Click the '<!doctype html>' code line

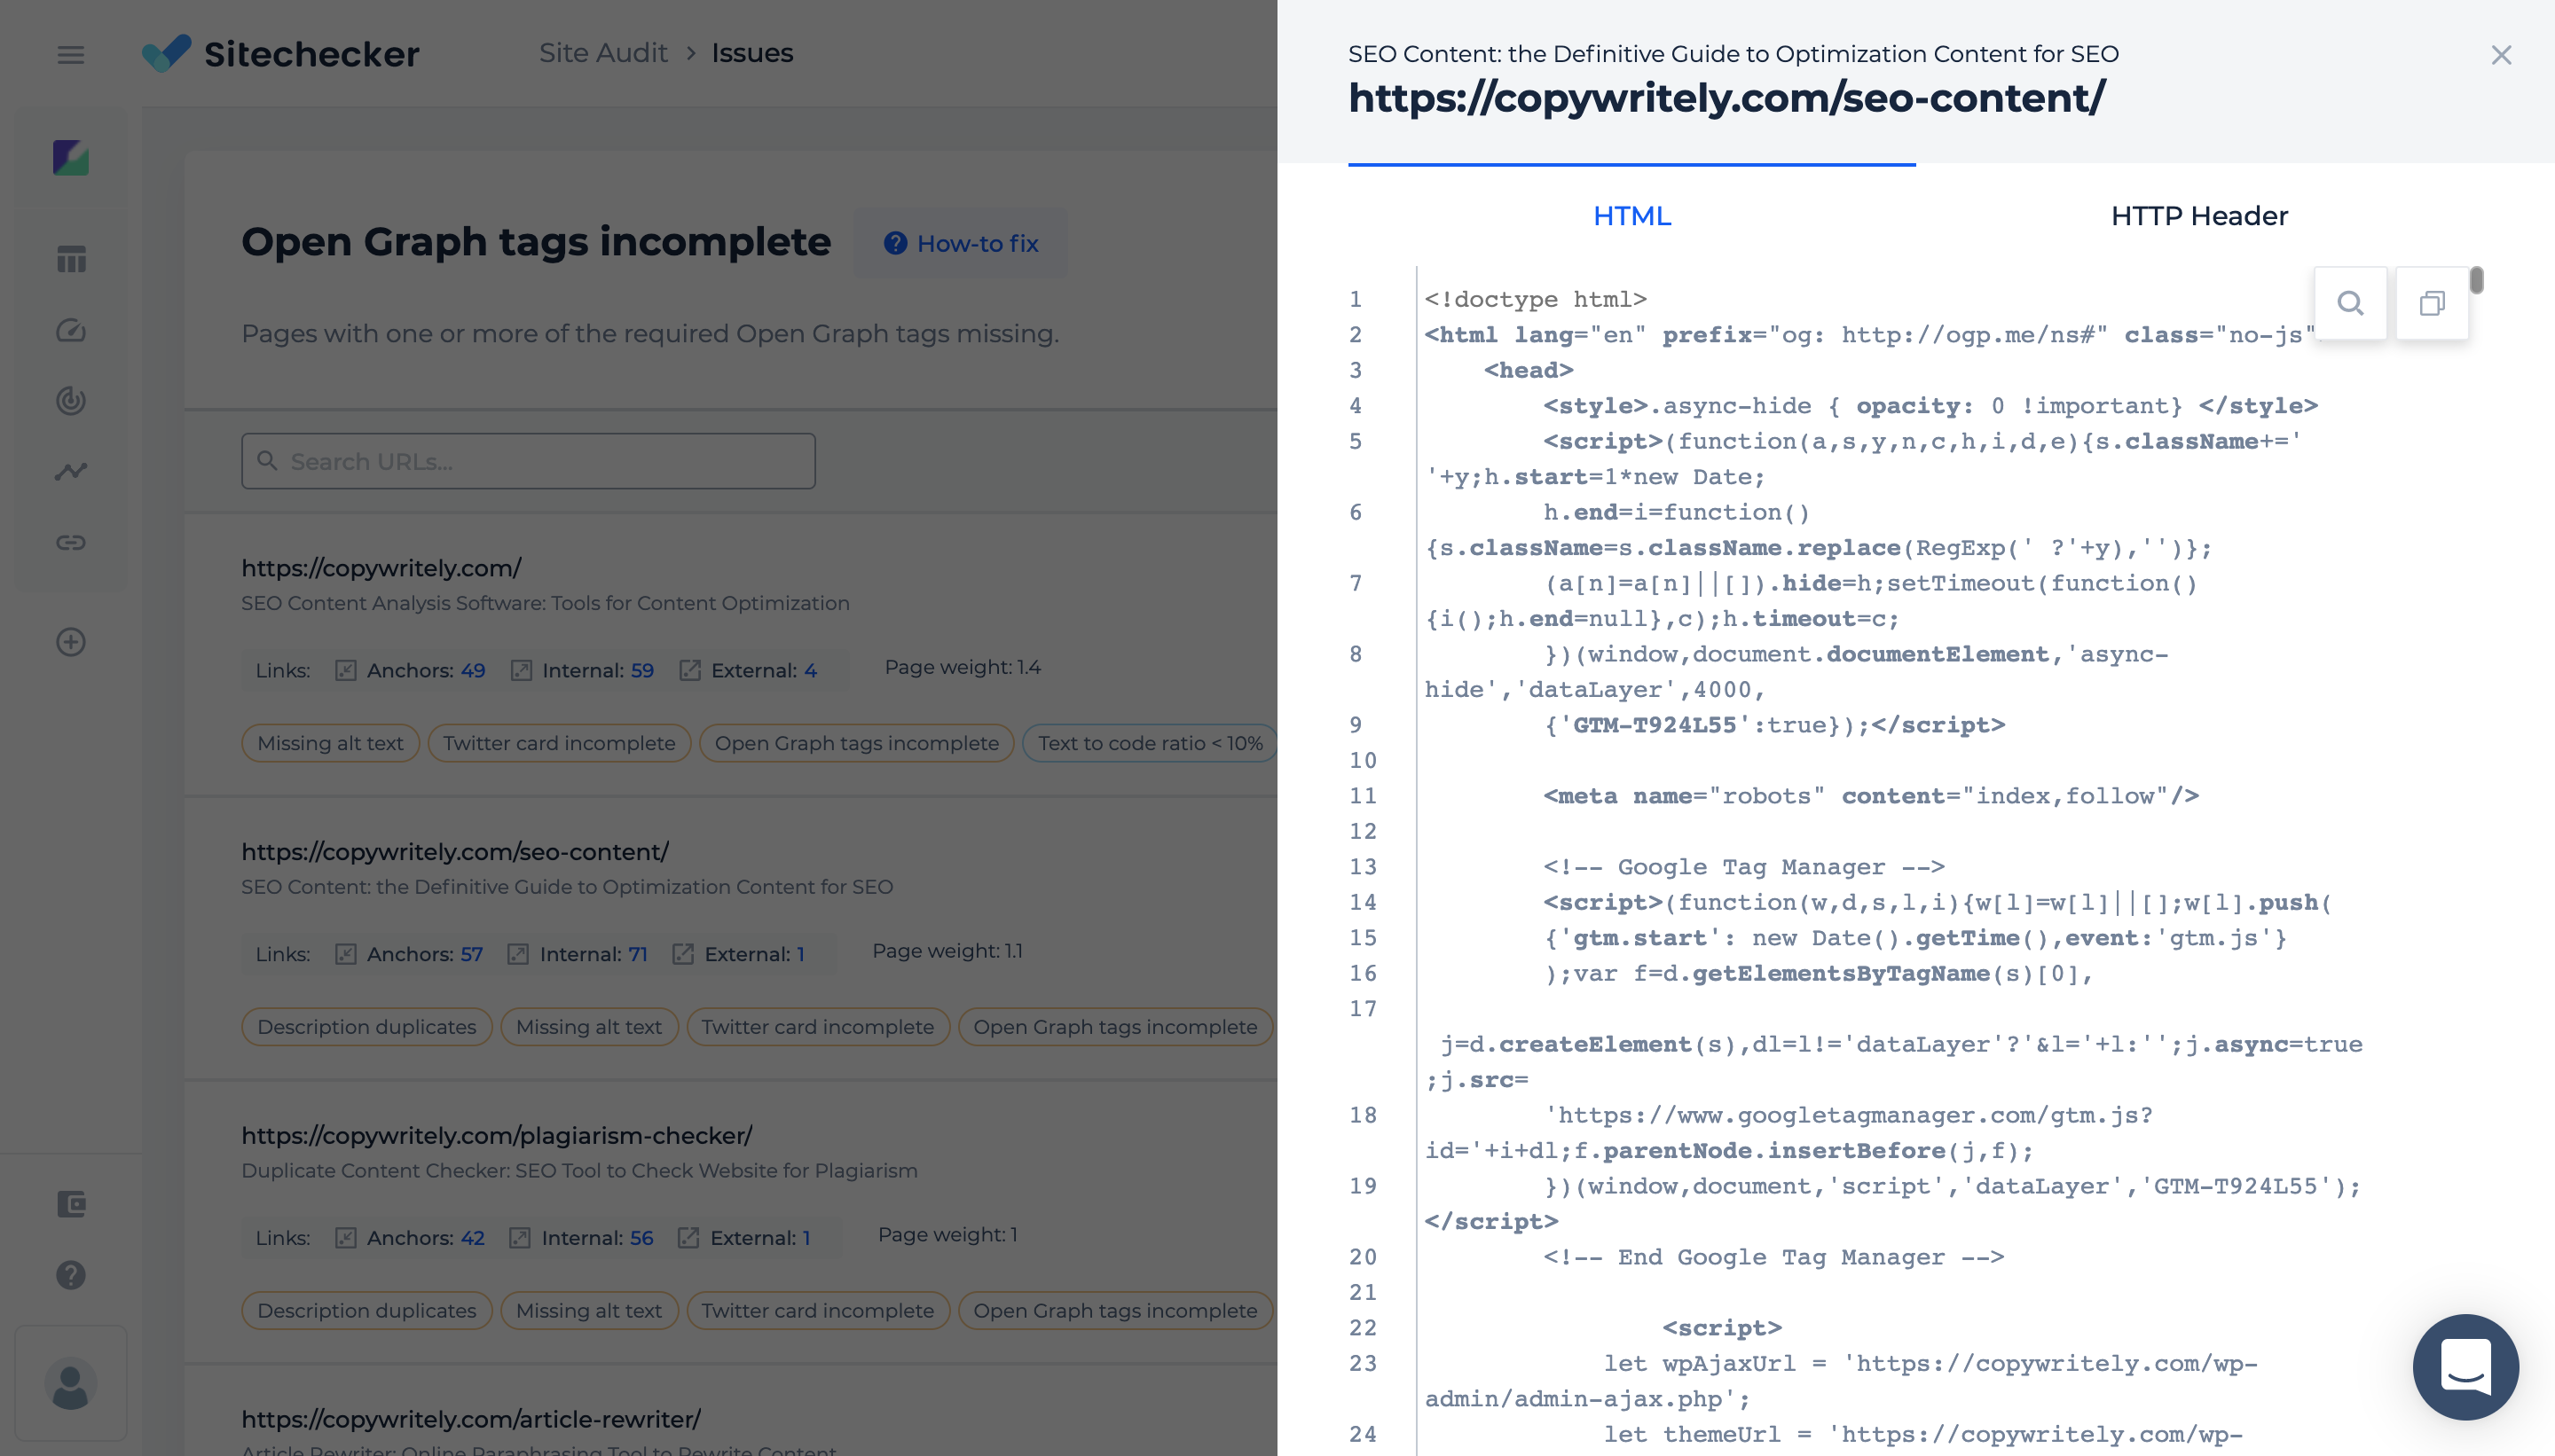[1536, 299]
